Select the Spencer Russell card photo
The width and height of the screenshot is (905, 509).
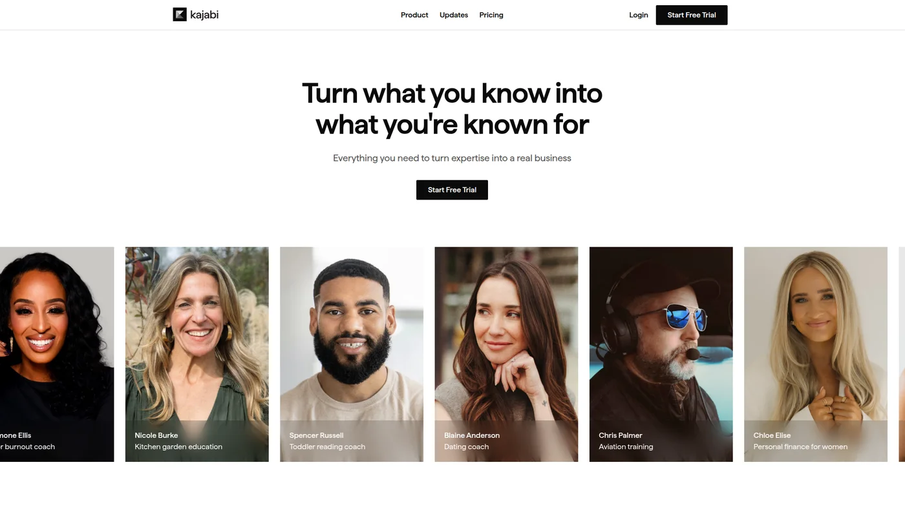tap(352, 354)
